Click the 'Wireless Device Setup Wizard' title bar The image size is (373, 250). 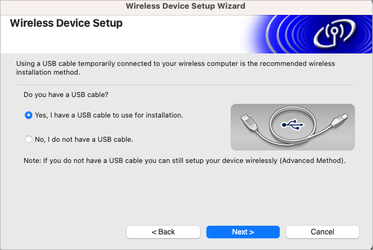[185, 6]
